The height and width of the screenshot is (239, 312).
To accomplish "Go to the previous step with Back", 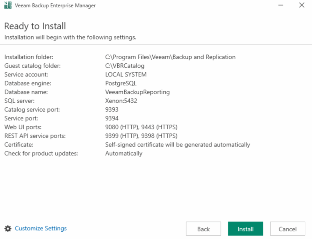I will click(x=203, y=229).
